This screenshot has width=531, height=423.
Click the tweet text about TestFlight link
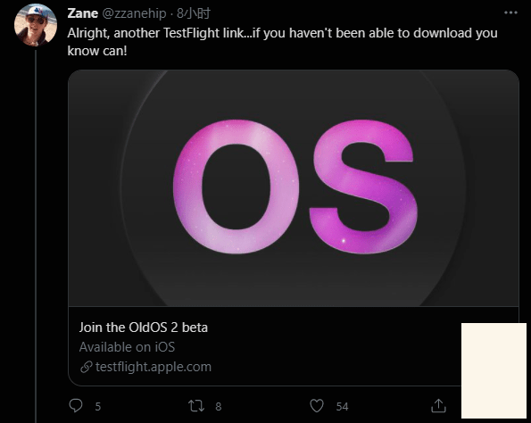tap(282, 42)
